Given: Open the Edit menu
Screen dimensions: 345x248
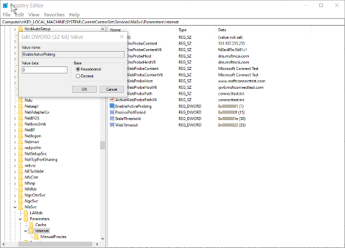Looking at the screenshot, I should [x=19, y=15].
